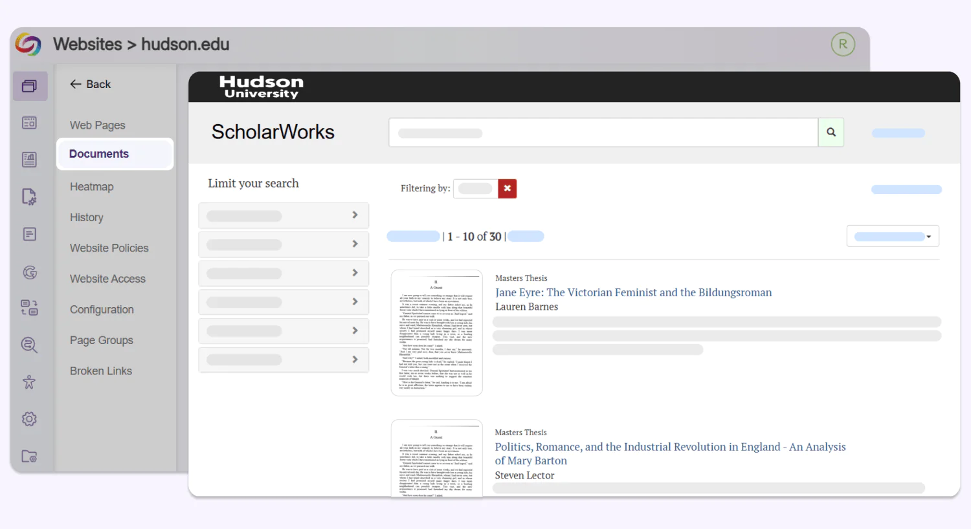
Task: Remove the filter with the red X
Action: [508, 188]
